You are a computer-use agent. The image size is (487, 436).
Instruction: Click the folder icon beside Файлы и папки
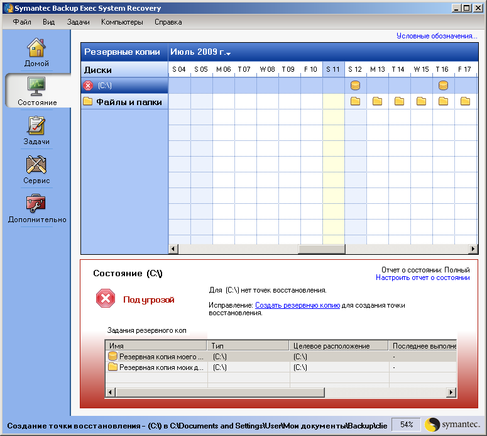point(88,101)
